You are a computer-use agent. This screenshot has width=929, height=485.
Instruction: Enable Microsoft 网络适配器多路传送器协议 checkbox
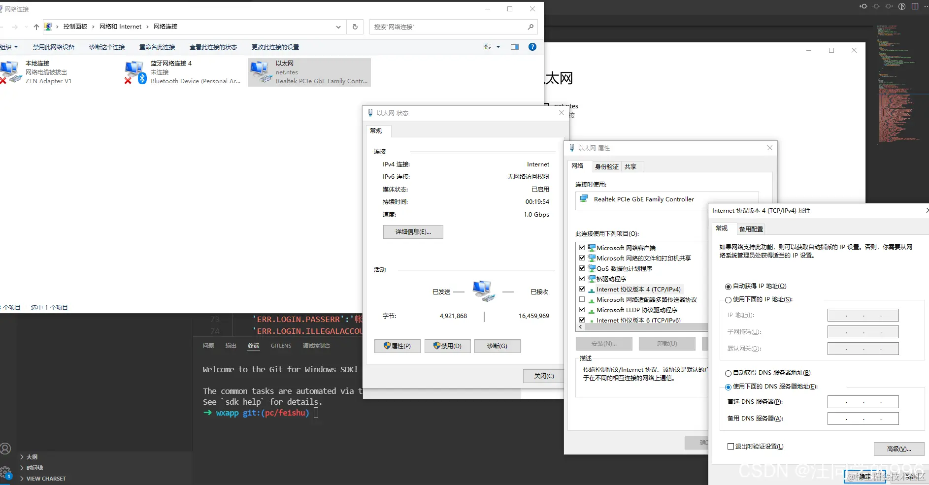tap(582, 299)
